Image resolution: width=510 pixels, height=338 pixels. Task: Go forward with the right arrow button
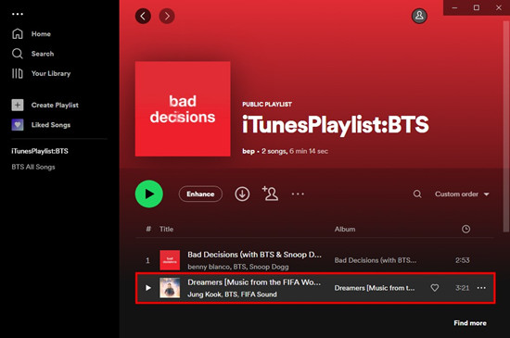167,16
